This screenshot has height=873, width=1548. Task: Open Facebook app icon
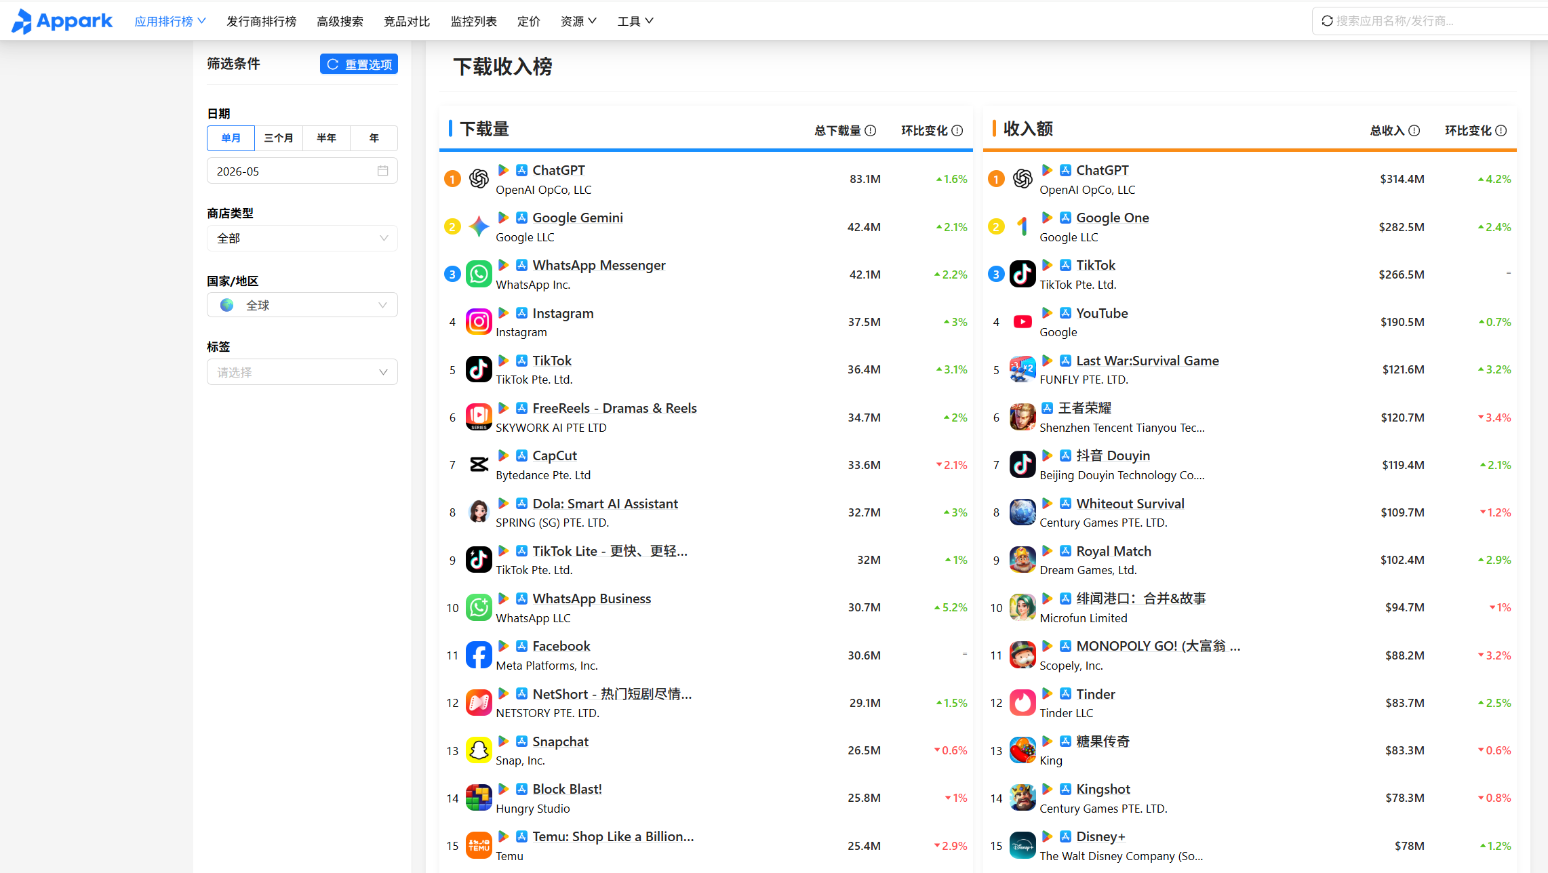(x=479, y=655)
